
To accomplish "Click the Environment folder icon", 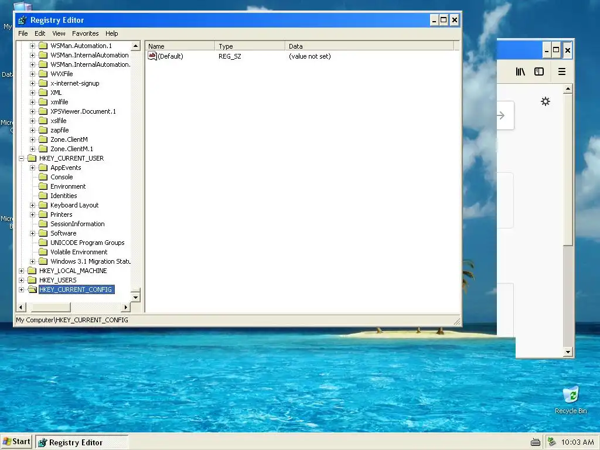I will (x=43, y=186).
